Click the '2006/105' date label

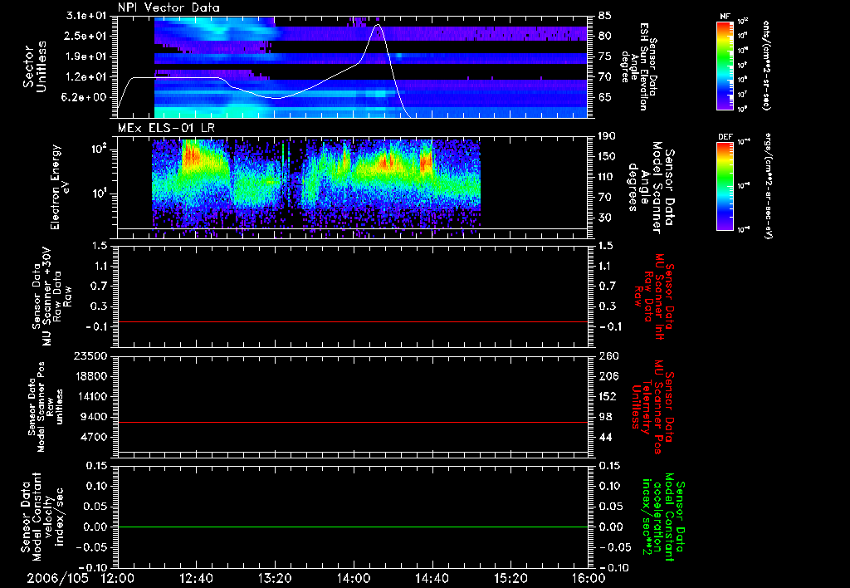click(57, 578)
